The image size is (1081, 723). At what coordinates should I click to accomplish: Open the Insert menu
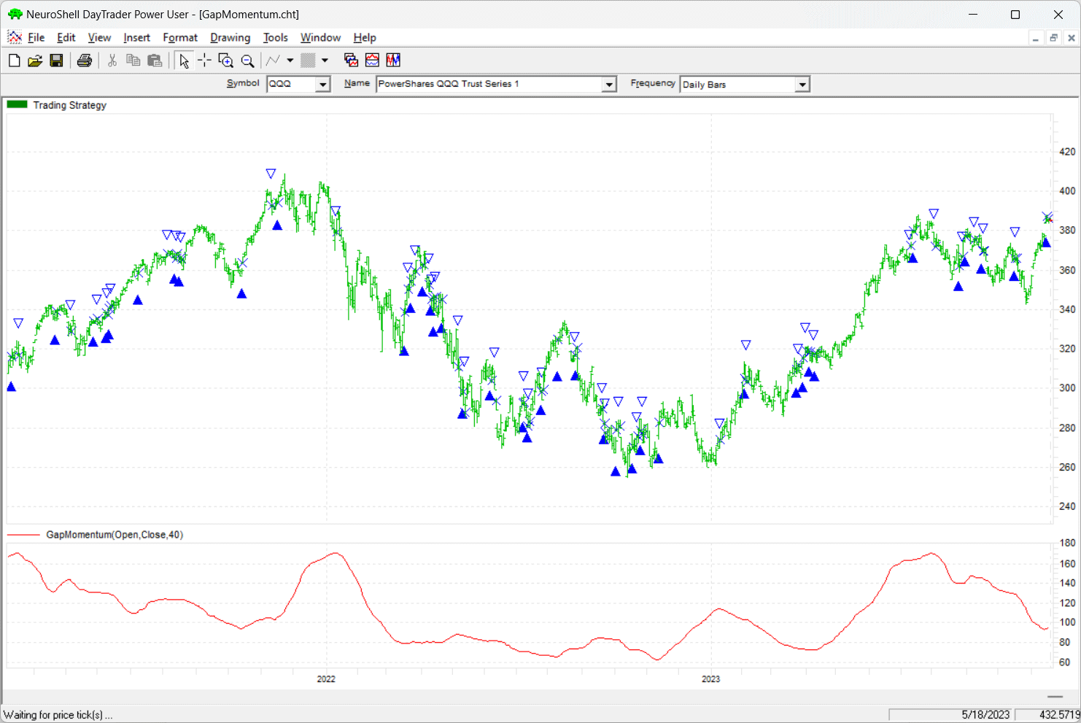coord(136,38)
